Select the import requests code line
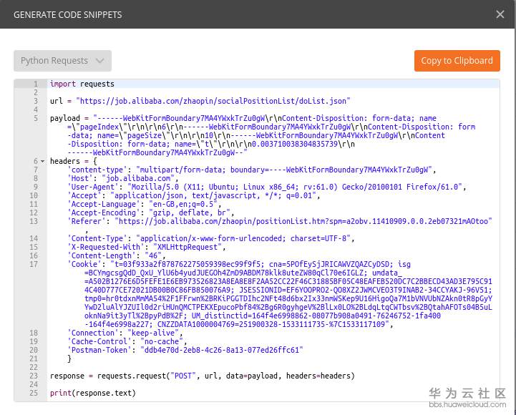The image size is (516, 415). pos(82,84)
